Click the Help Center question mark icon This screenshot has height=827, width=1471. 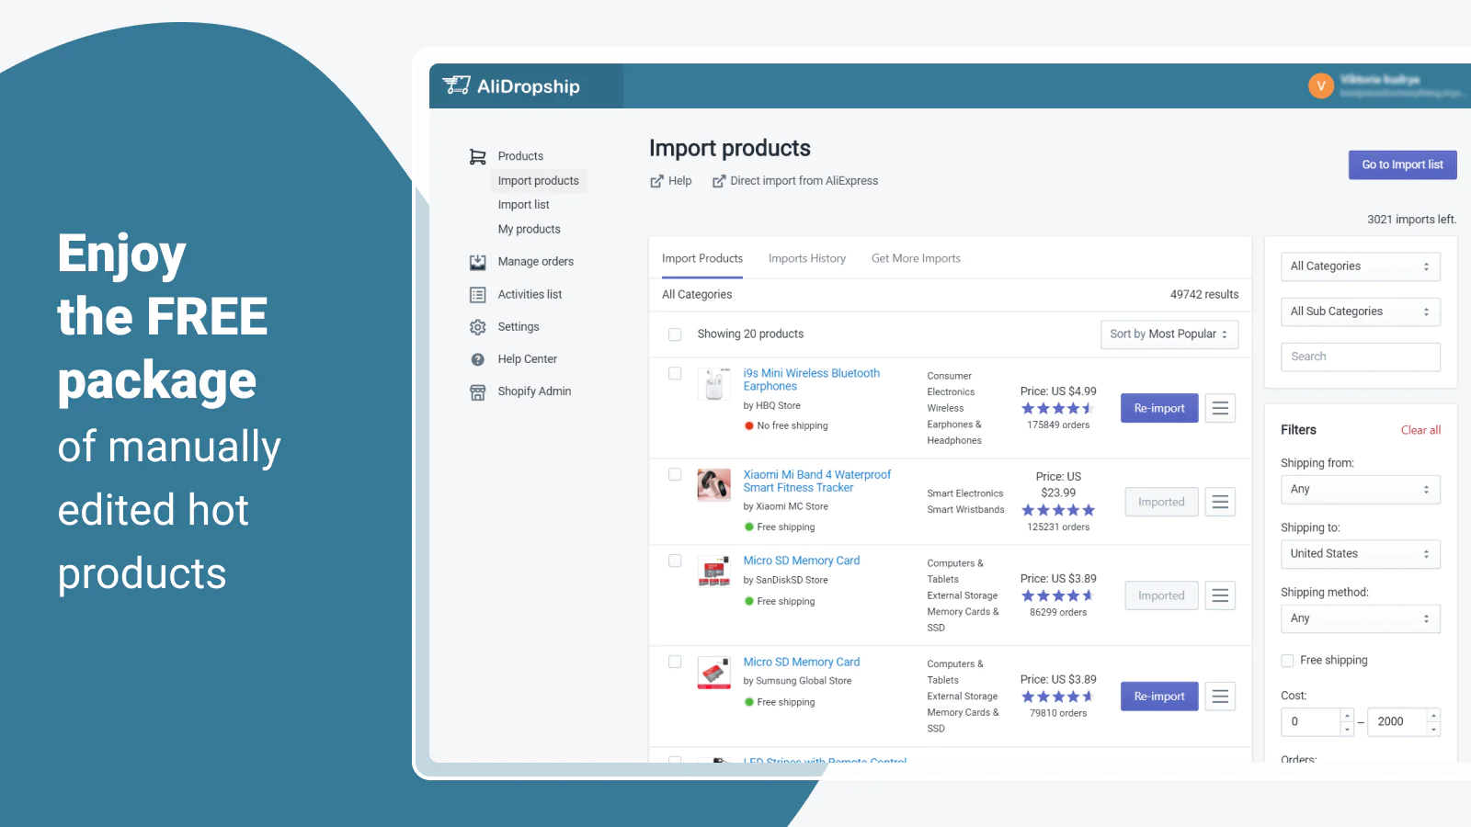[x=477, y=359]
